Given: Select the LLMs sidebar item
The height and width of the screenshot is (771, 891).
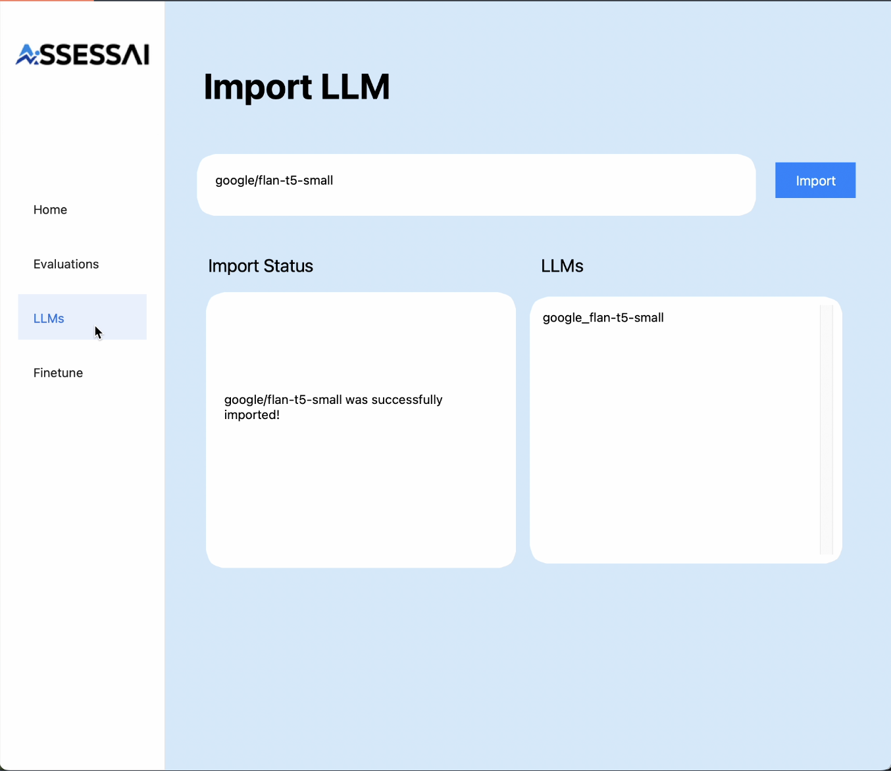Looking at the screenshot, I should pyautogui.click(x=82, y=317).
